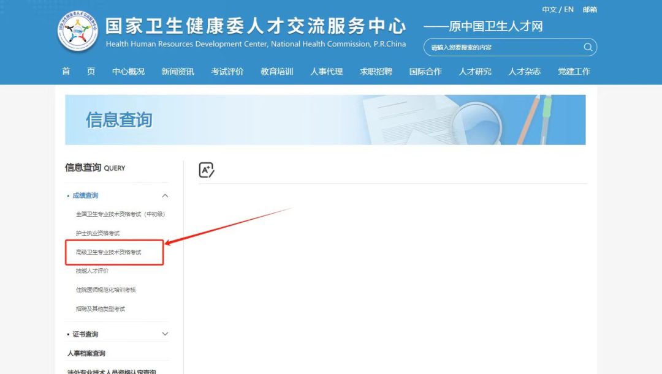Open 人事档案查询 in sidebar

tap(86, 353)
